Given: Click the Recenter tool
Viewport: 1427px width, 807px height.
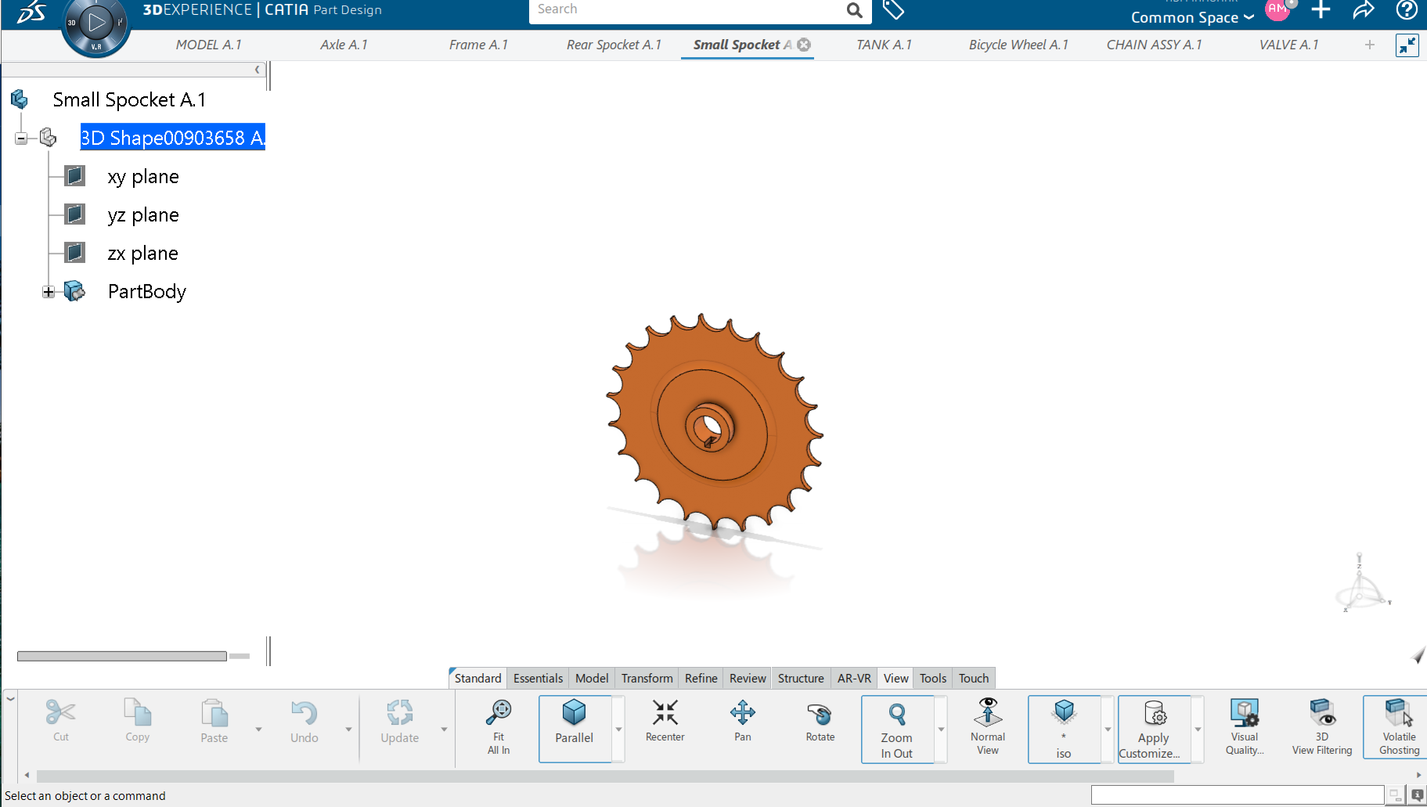Looking at the screenshot, I should coord(665,722).
